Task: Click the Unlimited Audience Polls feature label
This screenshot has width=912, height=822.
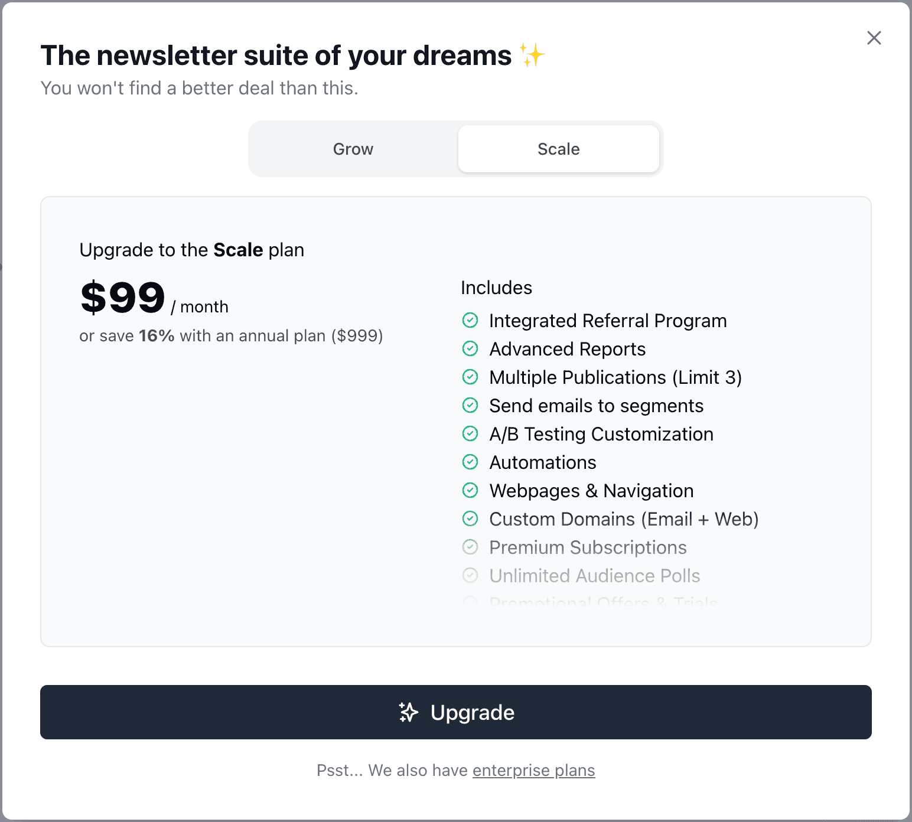Action: pos(594,576)
